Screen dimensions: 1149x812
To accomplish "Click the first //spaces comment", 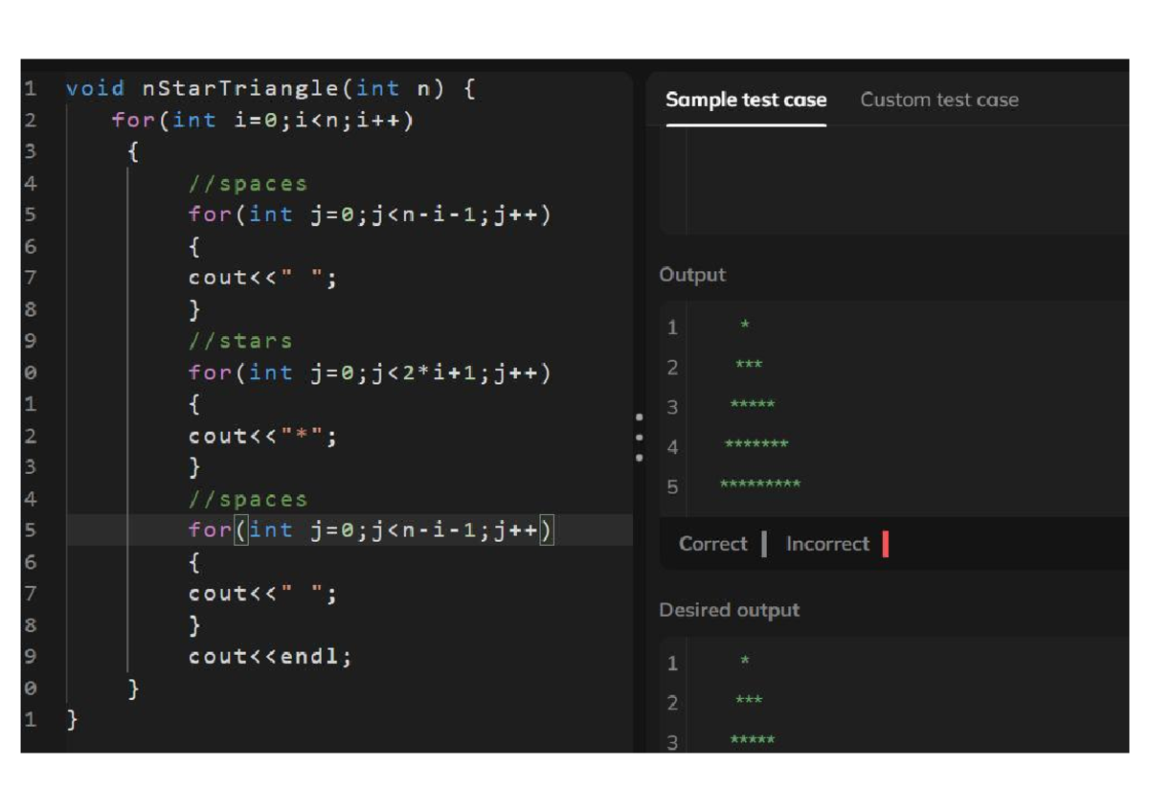I will 248,183.
